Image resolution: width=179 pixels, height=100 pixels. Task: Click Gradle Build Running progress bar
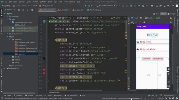129,98
